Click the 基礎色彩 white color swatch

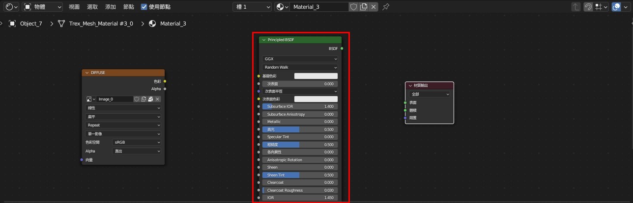point(316,76)
